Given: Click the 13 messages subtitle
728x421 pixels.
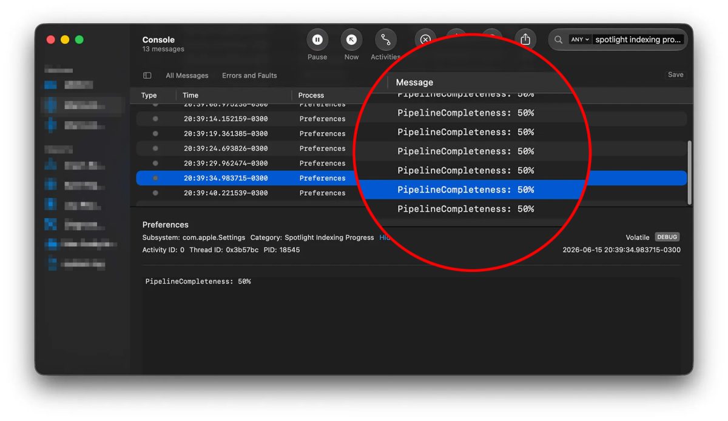Looking at the screenshot, I should click(163, 49).
